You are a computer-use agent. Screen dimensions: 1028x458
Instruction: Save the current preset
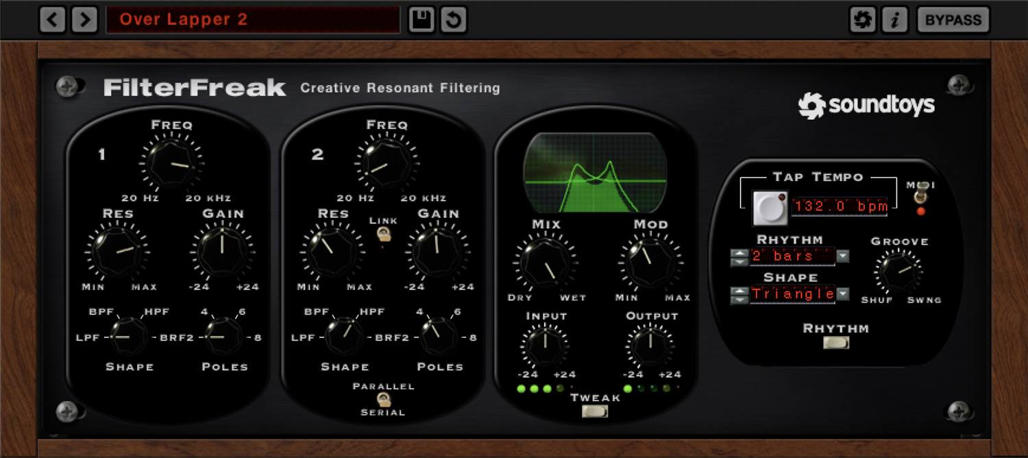[x=421, y=20]
